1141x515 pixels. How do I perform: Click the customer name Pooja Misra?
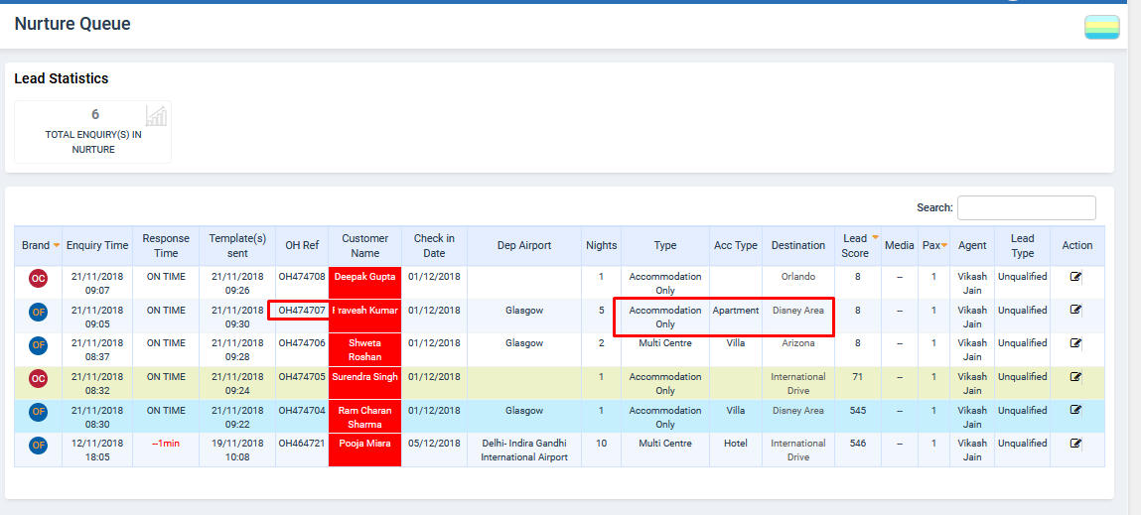[364, 444]
